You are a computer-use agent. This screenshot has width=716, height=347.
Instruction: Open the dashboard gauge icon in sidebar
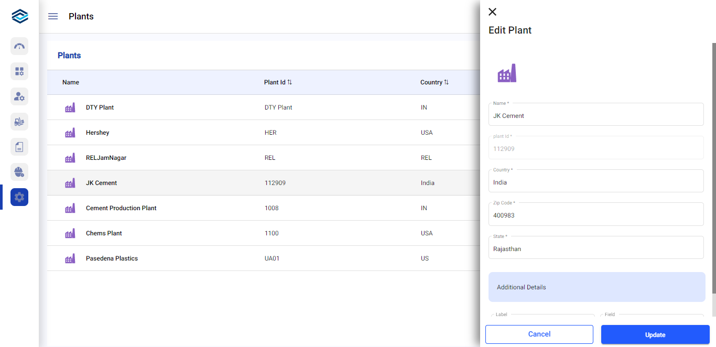coord(19,46)
